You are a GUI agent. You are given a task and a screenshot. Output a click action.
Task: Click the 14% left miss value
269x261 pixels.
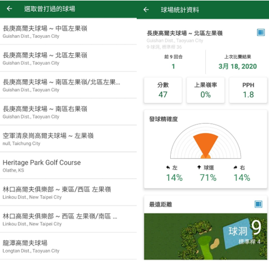[x=174, y=177]
